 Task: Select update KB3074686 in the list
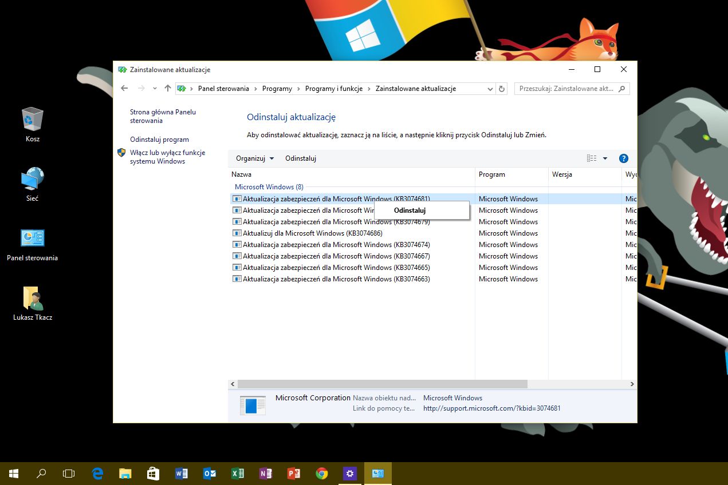point(312,233)
